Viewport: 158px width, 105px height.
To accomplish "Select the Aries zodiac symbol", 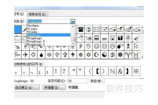I will point(128,55).
